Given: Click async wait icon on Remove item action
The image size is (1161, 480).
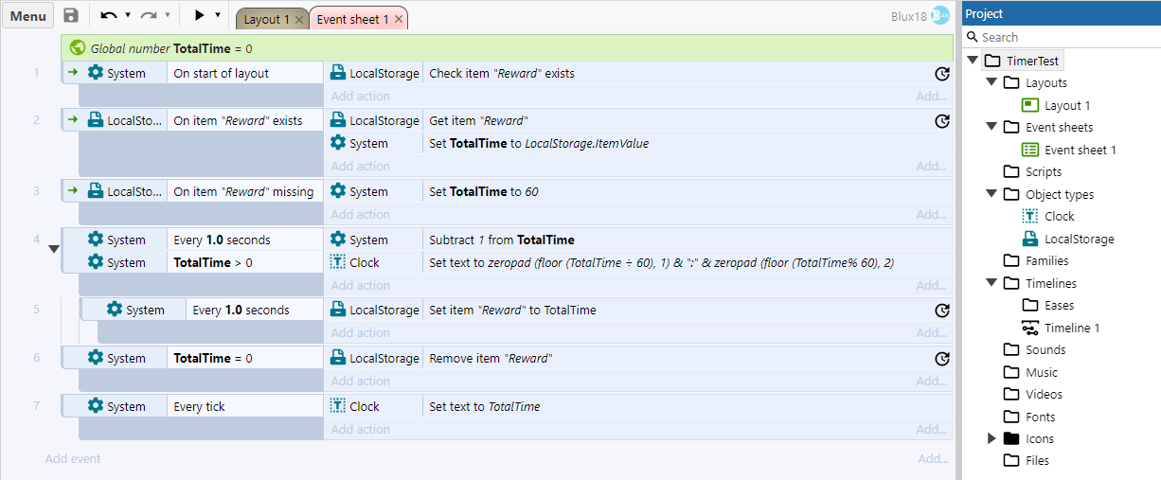Looking at the screenshot, I should point(941,358).
